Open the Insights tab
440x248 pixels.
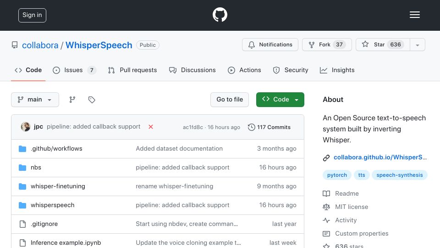click(337, 70)
